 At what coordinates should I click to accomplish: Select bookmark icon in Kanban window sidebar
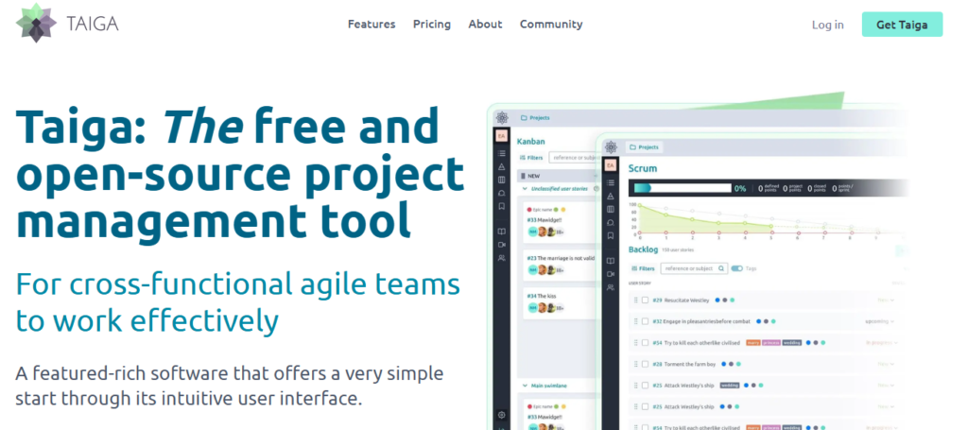pyautogui.click(x=502, y=205)
